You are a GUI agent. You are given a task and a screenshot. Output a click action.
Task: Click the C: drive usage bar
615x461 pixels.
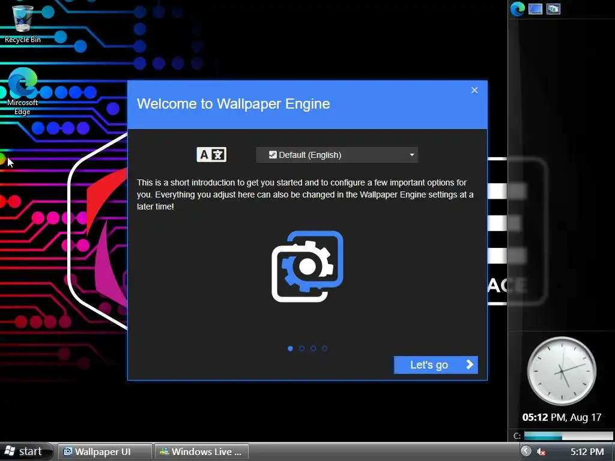(568, 436)
